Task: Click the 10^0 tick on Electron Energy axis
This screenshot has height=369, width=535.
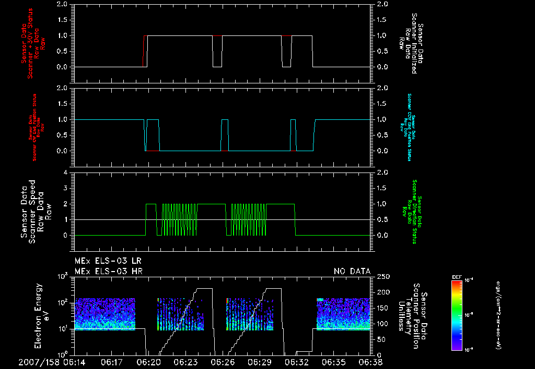Action: [x=62, y=354]
